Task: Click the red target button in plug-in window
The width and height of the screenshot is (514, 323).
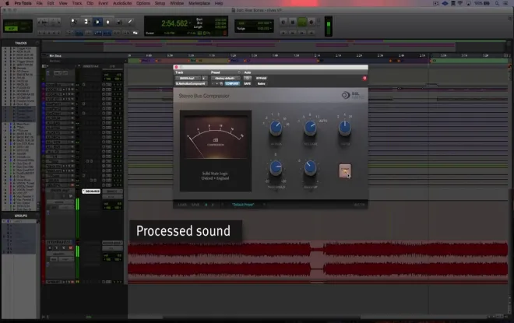Action: click(x=364, y=79)
